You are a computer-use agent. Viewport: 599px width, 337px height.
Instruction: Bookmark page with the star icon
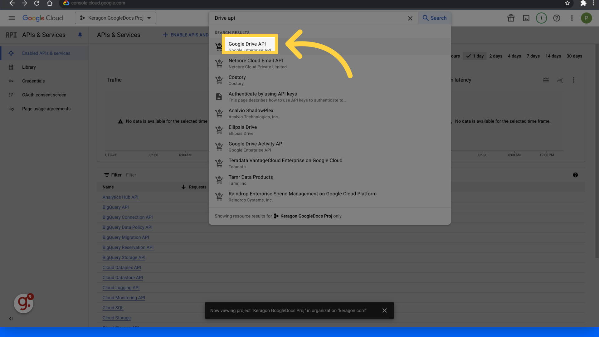pos(567,3)
